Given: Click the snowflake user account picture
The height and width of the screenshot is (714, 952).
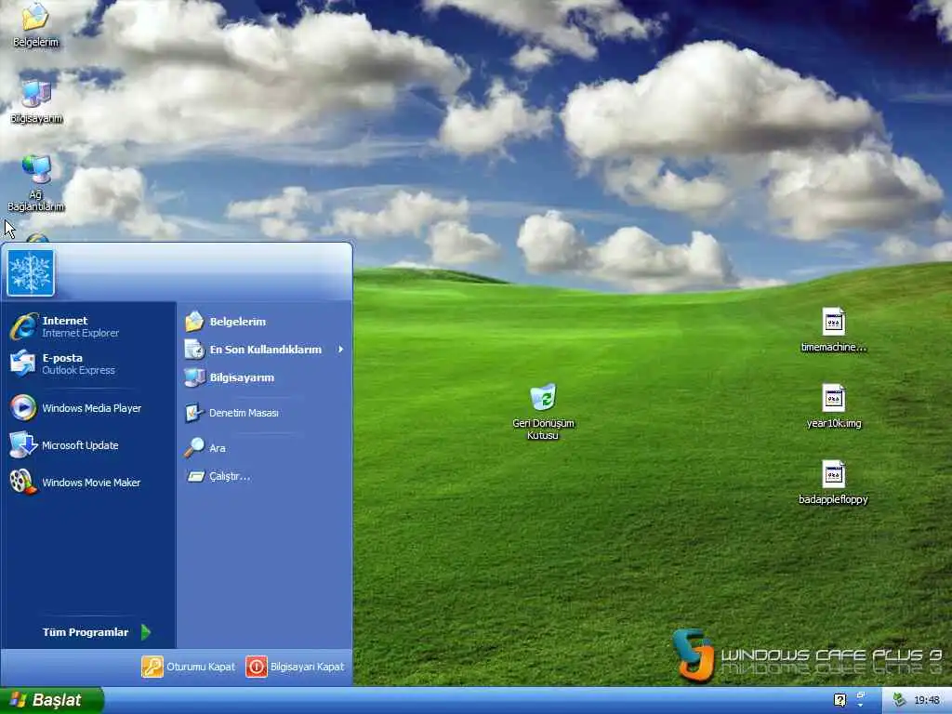Looking at the screenshot, I should coord(31,272).
